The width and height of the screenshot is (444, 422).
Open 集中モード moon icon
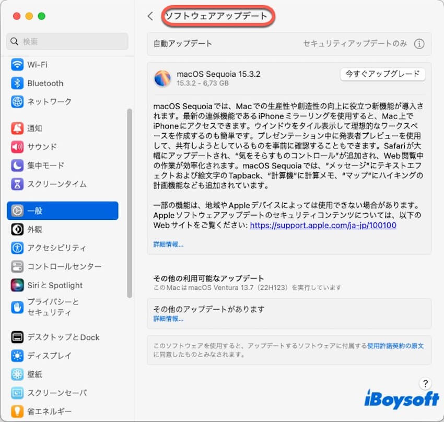point(18,166)
